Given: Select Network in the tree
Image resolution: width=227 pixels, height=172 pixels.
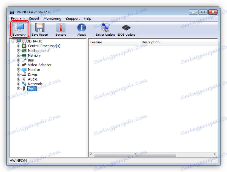Looking at the screenshot, I should 35,84.
